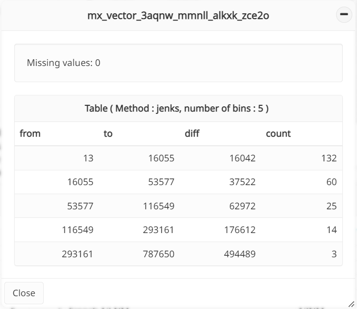This screenshot has width=357, height=309.
Task: Click the jenks method table caption
Action: tap(177, 108)
